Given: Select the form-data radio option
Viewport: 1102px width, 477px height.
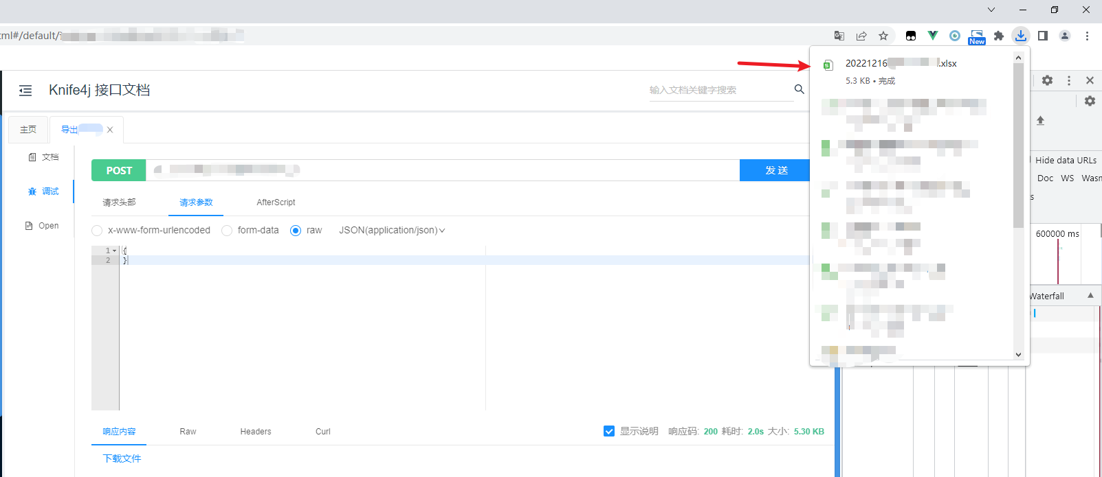Looking at the screenshot, I should (227, 231).
